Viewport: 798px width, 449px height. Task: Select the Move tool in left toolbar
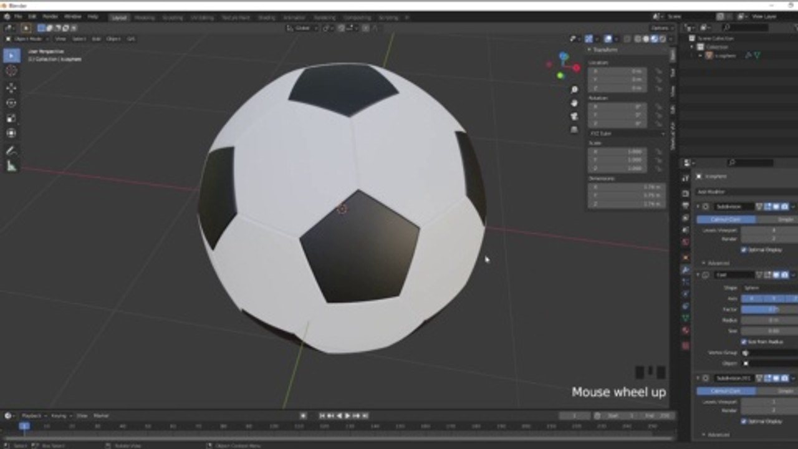(11, 87)
